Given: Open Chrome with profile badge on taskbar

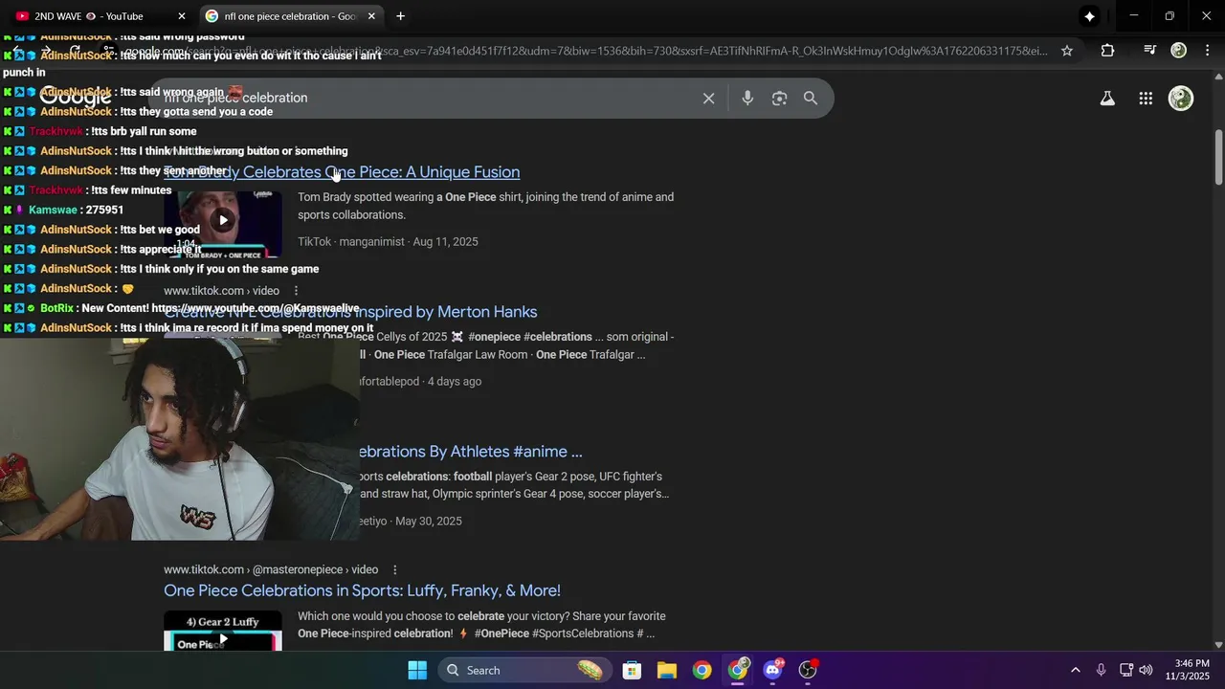Looking at the screenshot, I should click(738, 670).
